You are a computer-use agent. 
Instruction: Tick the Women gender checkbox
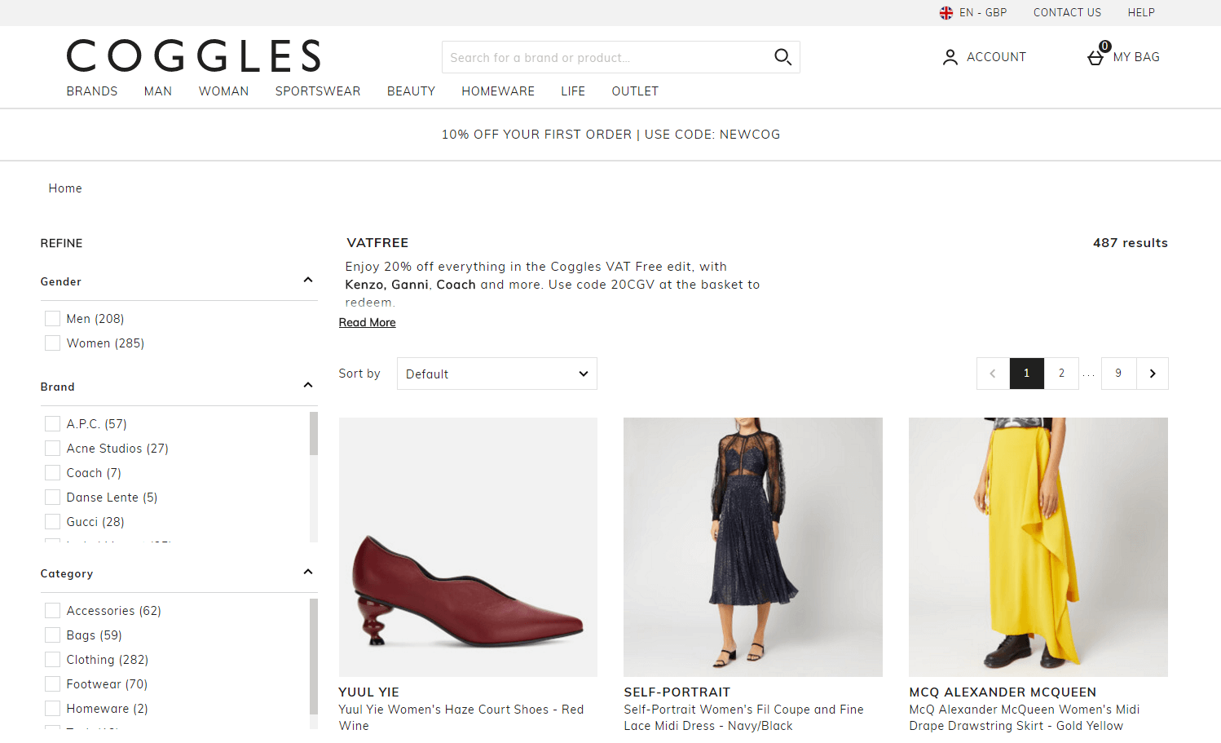click(x=53, y=343)
